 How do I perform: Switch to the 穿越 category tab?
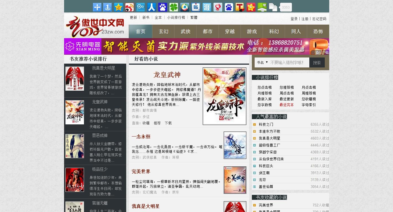230,32
